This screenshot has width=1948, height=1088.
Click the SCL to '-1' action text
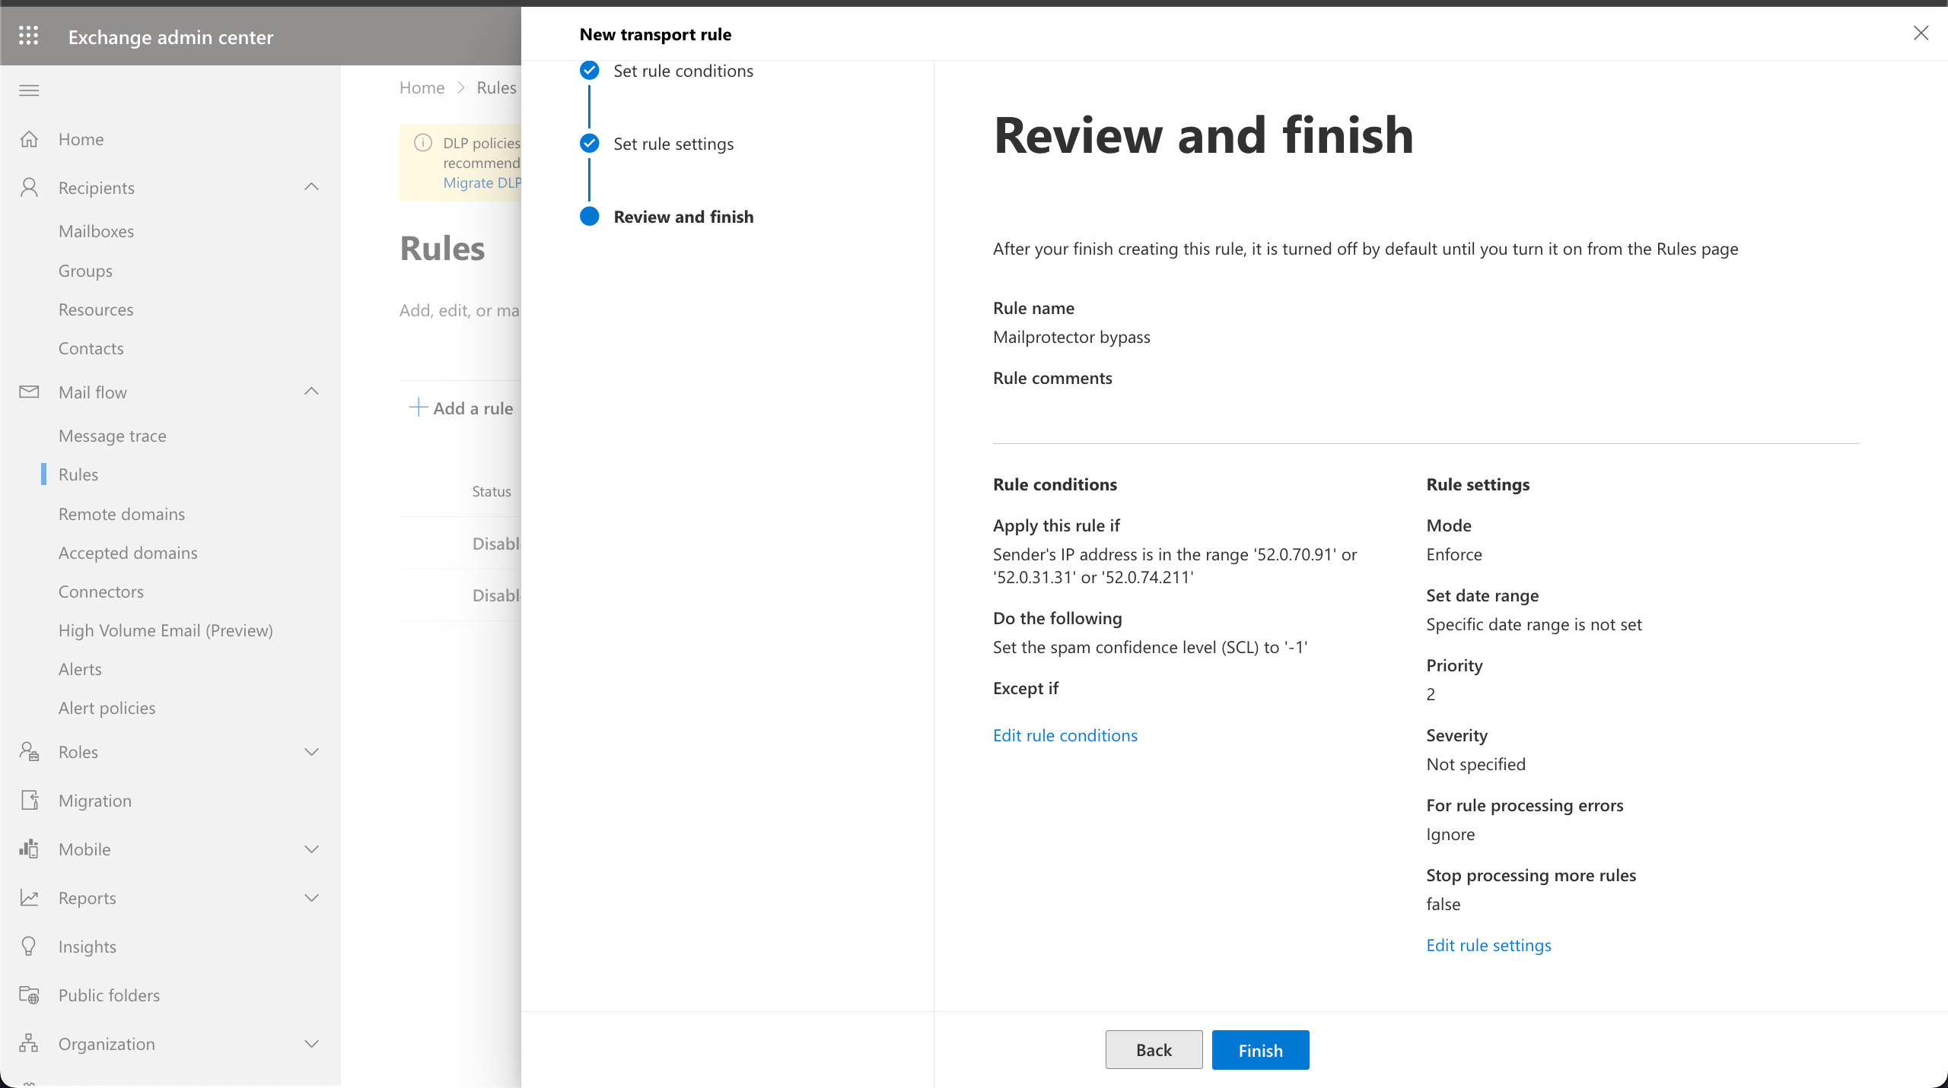tap(1150, 647)
